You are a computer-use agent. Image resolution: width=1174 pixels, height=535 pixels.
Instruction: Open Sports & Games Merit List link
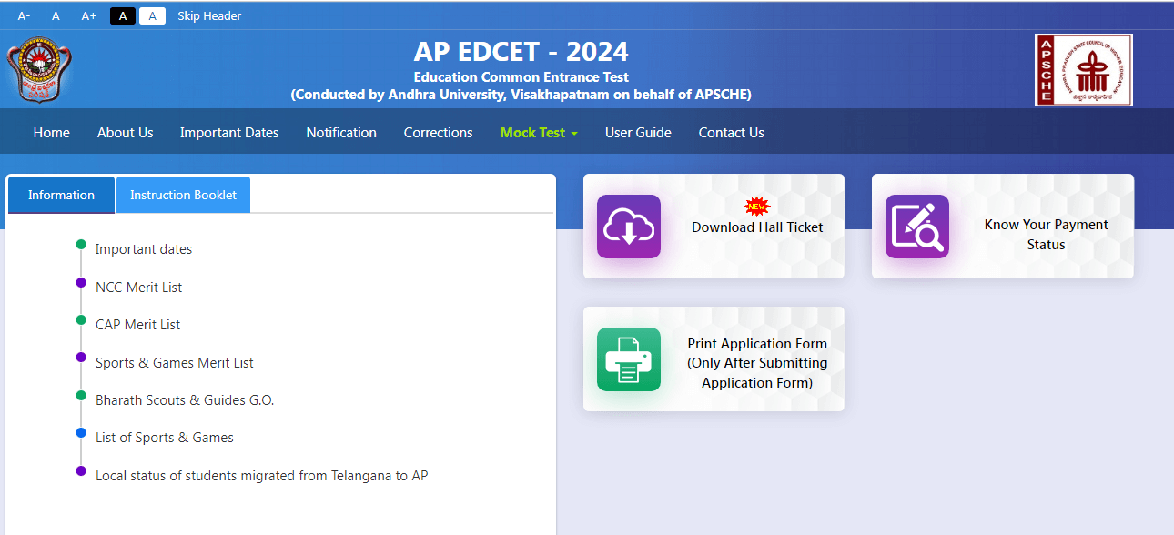coord(175,363)
